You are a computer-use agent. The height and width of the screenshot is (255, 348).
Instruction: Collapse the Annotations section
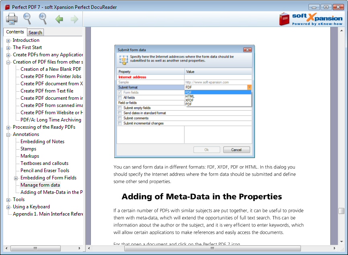click(x=8, y=135)
